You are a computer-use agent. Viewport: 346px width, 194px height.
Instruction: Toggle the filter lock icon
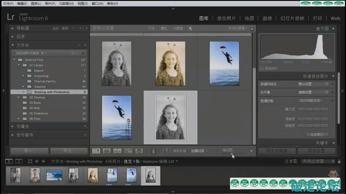[252, 28]
